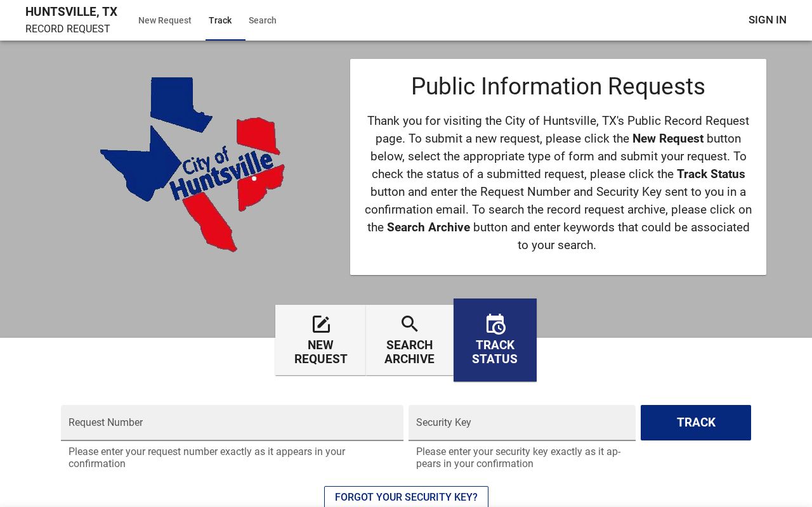Click the request number helper text
The width and height of the screenshot is (812, 507).
pyautogui.click(x=207, y=458)
